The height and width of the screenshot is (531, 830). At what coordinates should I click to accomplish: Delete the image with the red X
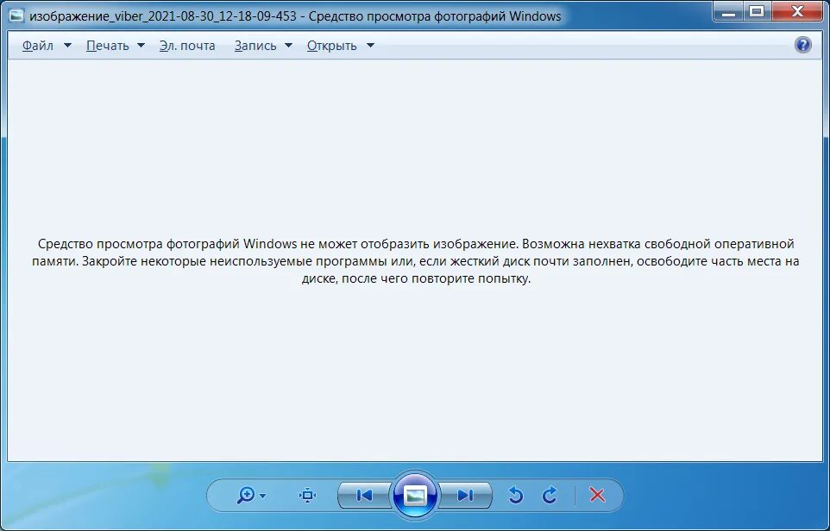point(597,495)
